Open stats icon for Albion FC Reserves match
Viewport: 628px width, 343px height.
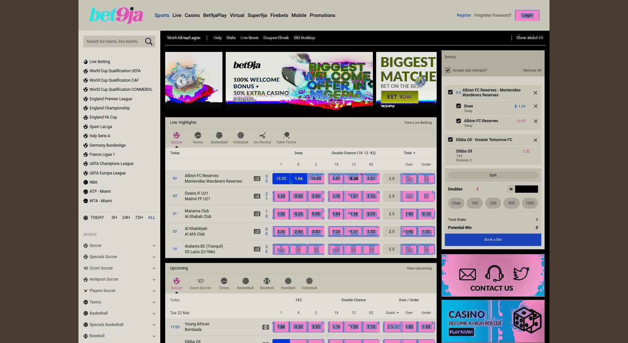point(257,179)
